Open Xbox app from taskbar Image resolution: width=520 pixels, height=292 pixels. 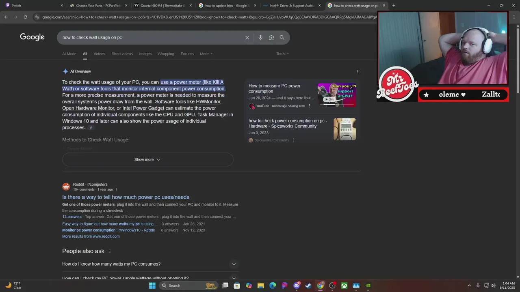(344, 286)
